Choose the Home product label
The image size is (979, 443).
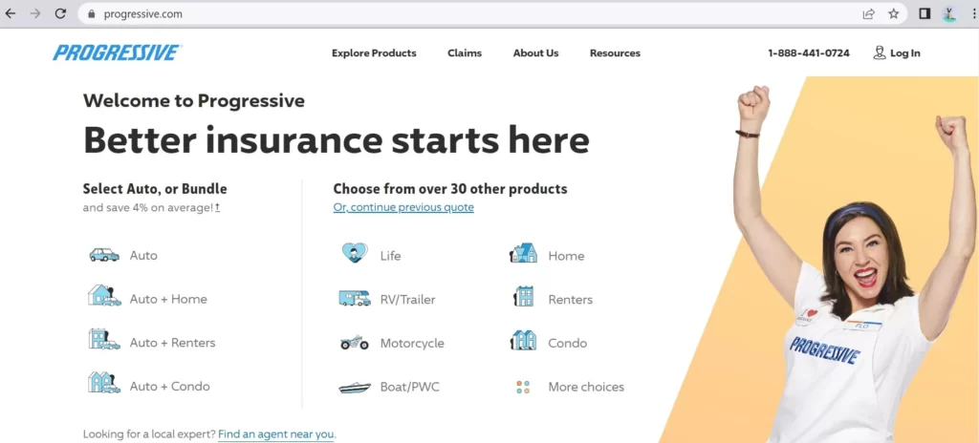tap(566, 256)
